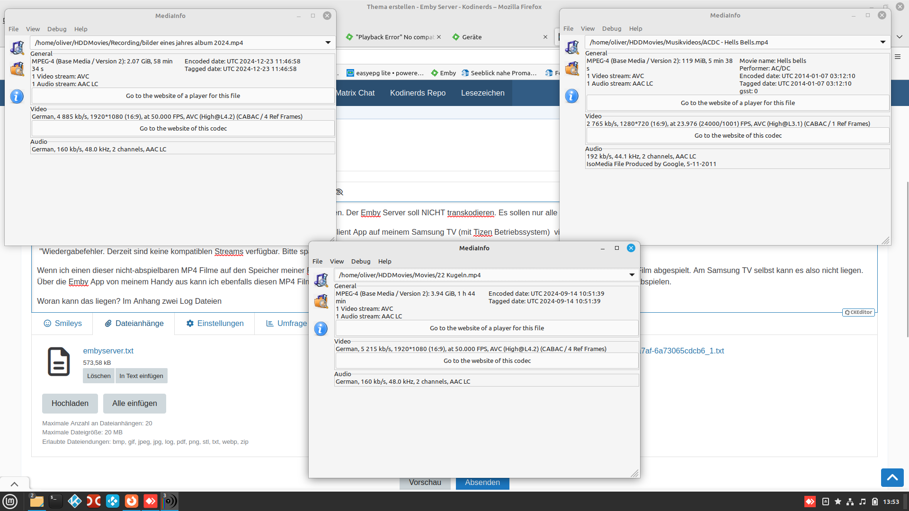The height and width of the screenshot is (511, 909).
Task: Open the embyserver.txt attachment link
Action: click(x=108, y=351)
